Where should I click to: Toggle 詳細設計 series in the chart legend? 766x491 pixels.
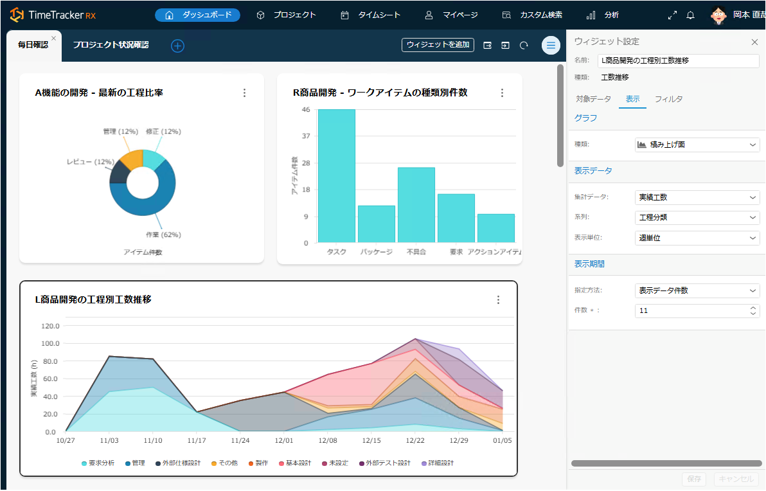pyautogui.click(x=437, y=463)
